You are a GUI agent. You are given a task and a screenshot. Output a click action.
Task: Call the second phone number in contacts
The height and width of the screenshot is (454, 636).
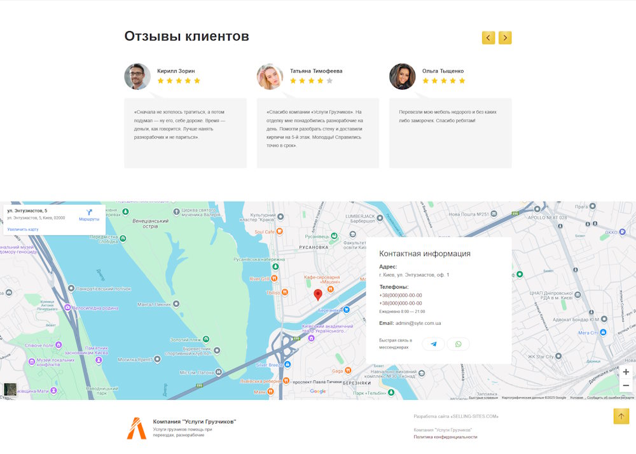(x=400, y=303)
